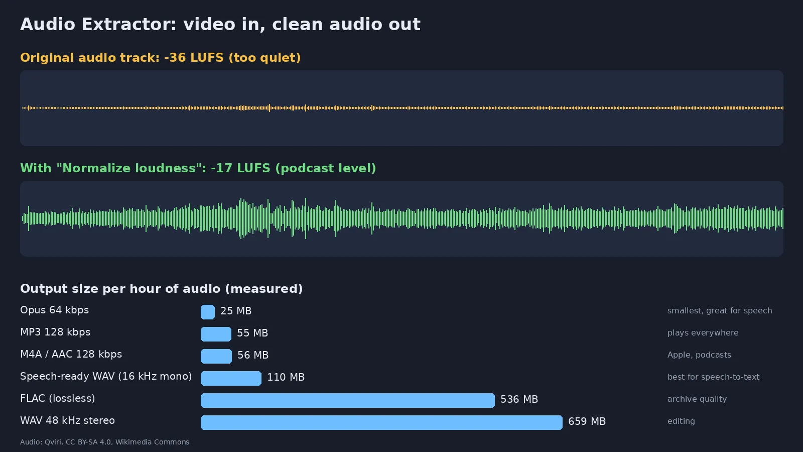Screen dimensions: 803x452
Task: Click the blue bar for FLAC lossless
Action: [348, 400]
